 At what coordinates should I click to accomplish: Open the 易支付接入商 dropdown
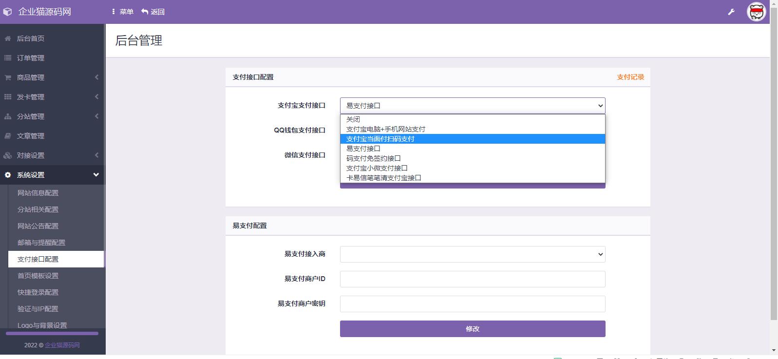tap(472, 254)
